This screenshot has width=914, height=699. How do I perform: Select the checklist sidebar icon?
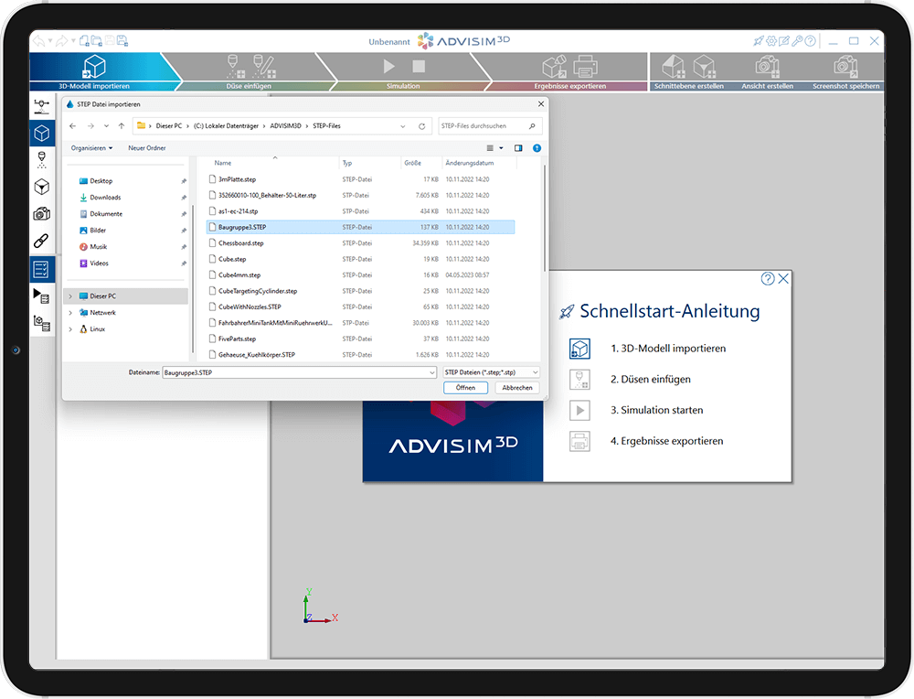click(42, 269)
